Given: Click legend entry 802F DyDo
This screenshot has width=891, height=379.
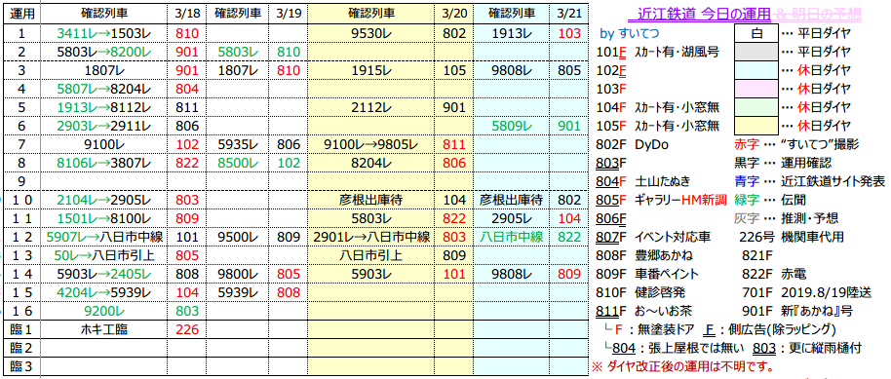Looking at the screenshot, I should (633, 144).
